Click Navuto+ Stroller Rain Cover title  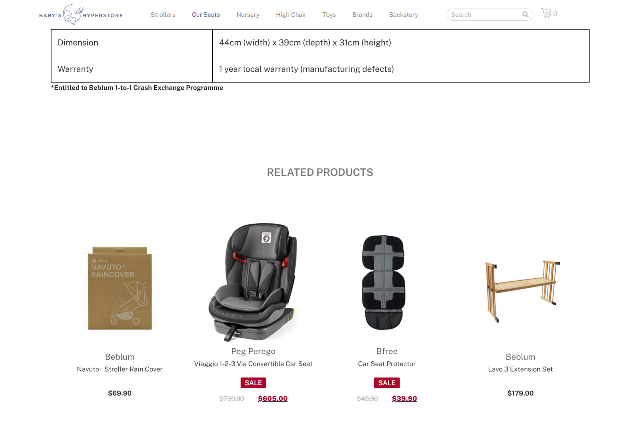(x=120, y=369)
